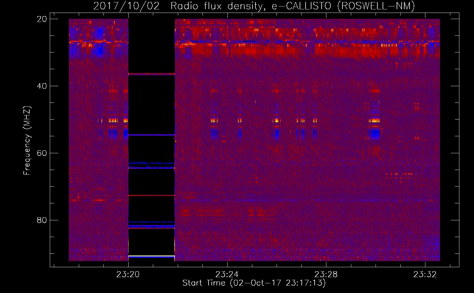Click the 20 frequency tick label
The height and width of the screenshot is (293, 474).
coord(42,19)
